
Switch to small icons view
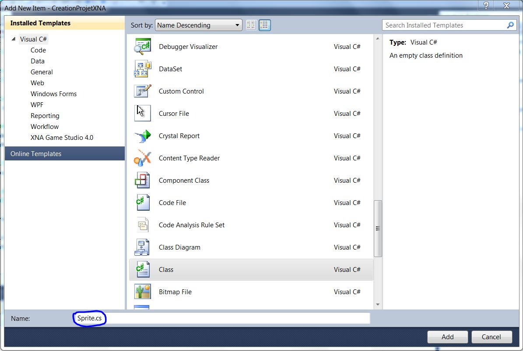[x=251, y=25]
